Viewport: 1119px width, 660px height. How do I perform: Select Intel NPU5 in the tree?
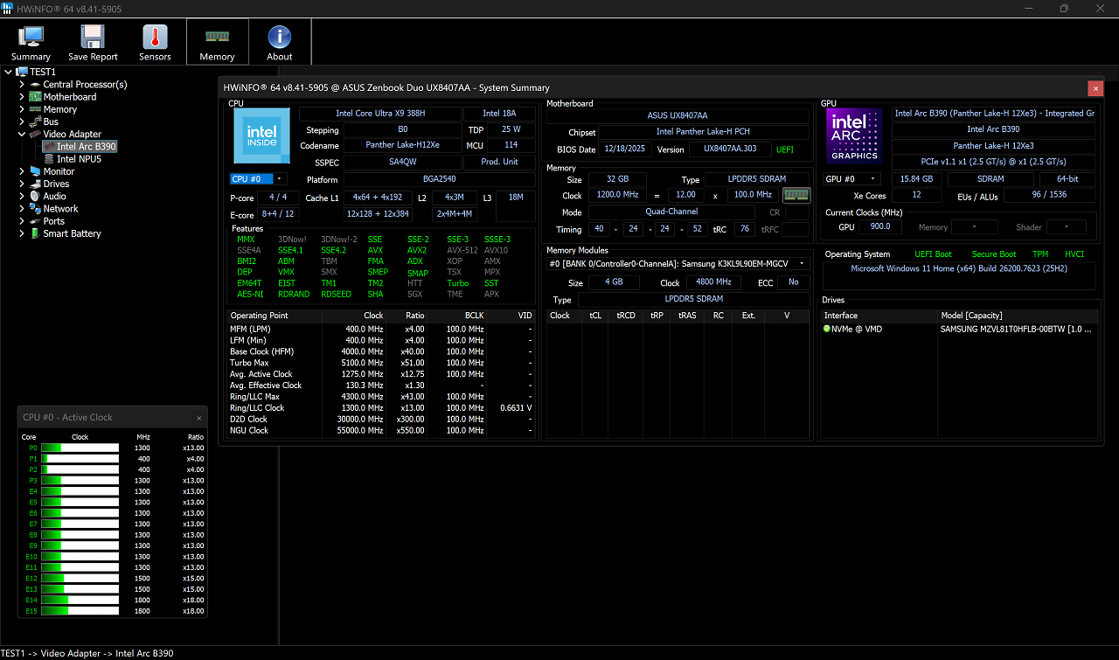[x=79, y=159]
